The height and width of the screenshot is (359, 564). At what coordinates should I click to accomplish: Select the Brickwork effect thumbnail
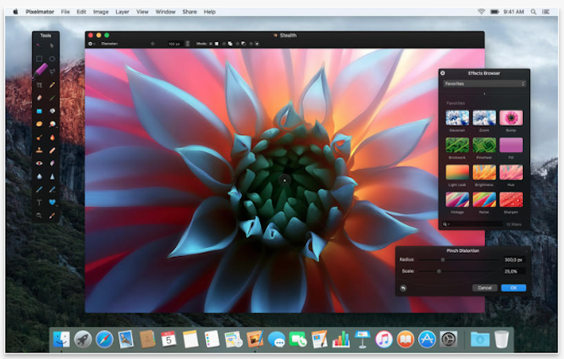(457, 145)
